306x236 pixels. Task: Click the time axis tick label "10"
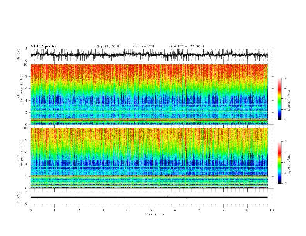(272, 210)
